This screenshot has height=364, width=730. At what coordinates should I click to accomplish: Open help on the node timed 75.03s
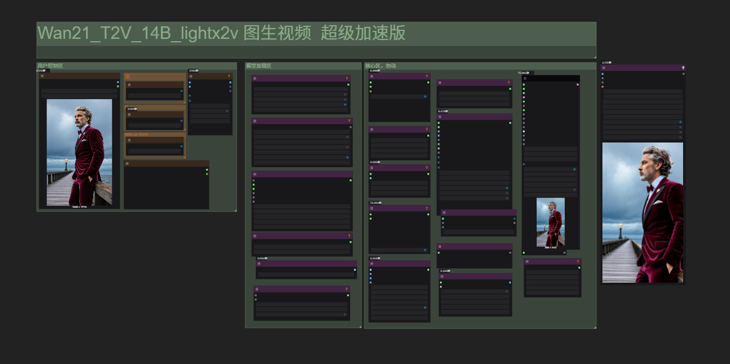(x=427, y=208)
